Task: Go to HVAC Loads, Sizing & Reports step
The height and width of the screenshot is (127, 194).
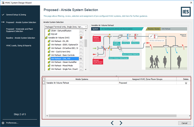Action: click(19, 45)
